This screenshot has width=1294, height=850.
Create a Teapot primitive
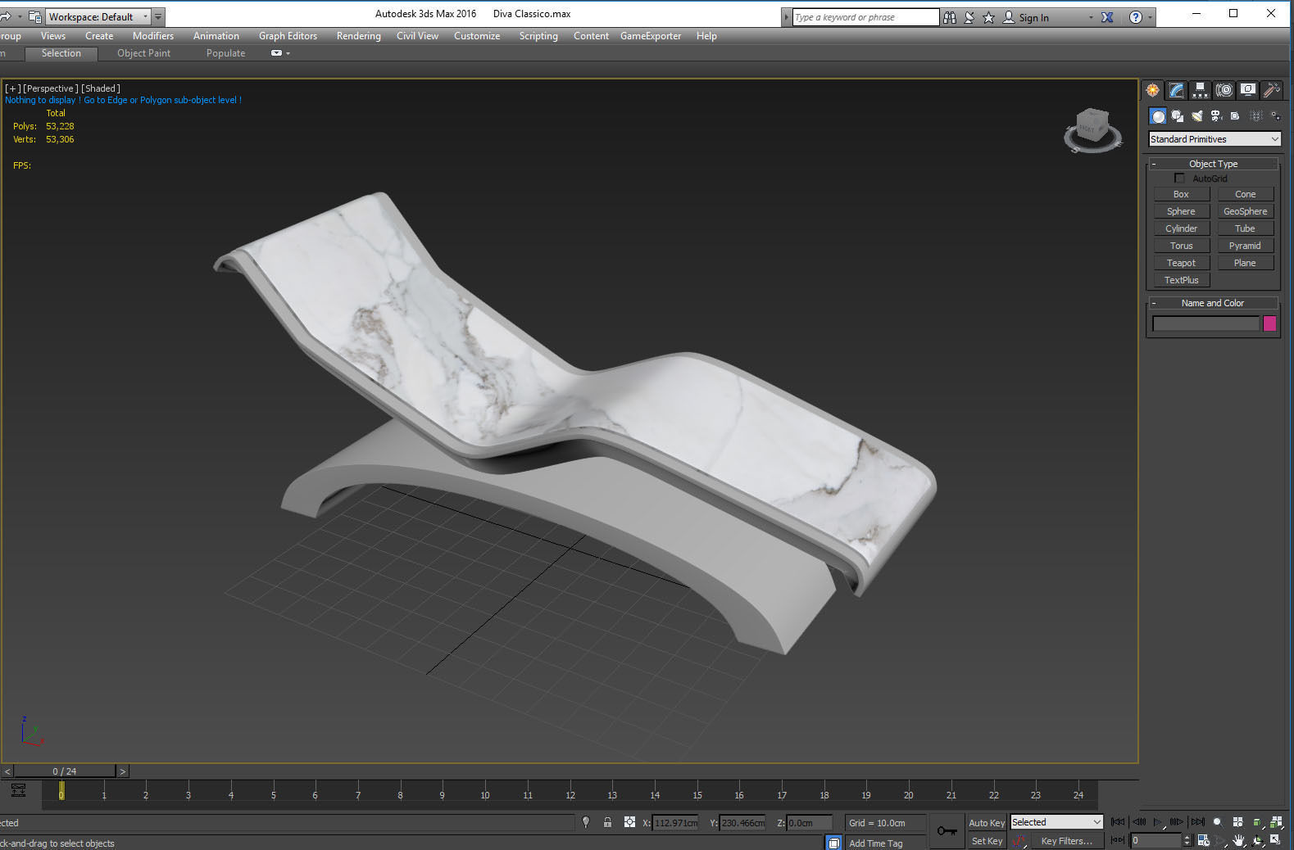coord(1181,263)
